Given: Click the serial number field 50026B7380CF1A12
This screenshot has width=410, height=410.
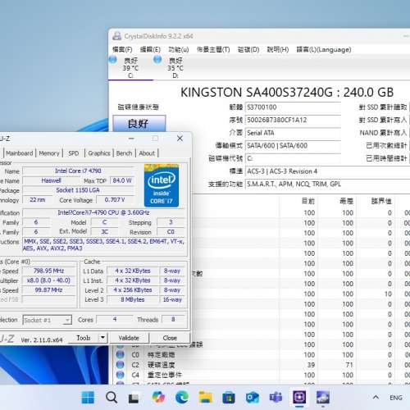Looking at the screenshot, I should [x=293, y=120].
